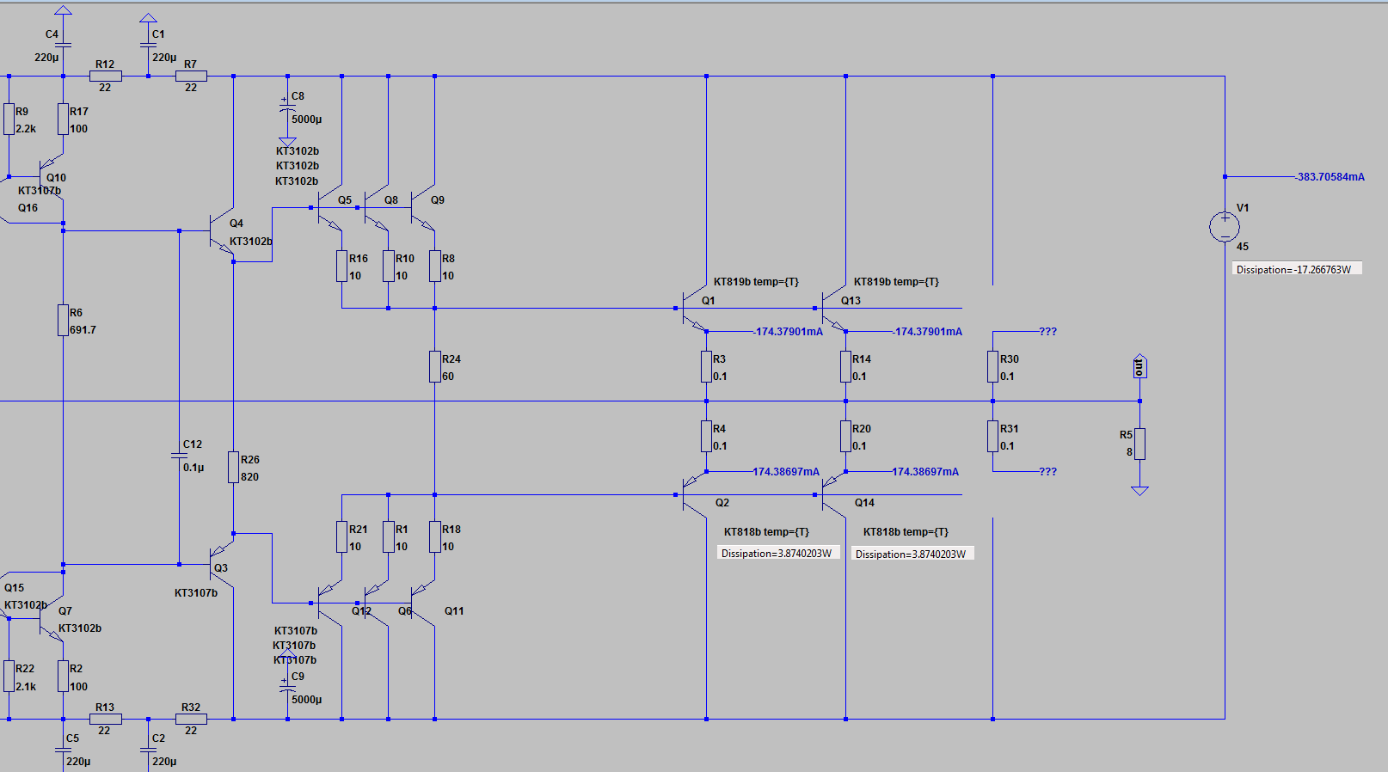This screenshot has width=1388, height=772.
Task: Click capacitor C4 symbol
Action: coord(63,45)
